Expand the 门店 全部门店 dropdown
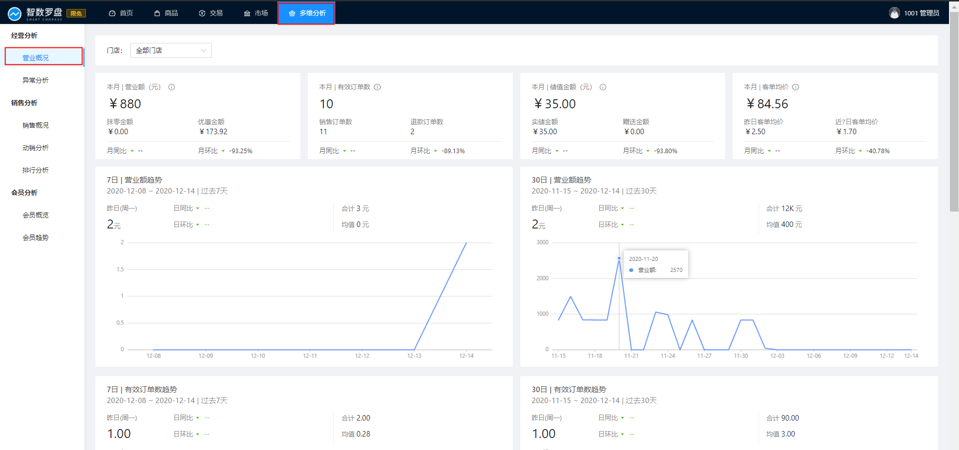The width and height of the screenshot is (959, 450). tap(171, 50)
